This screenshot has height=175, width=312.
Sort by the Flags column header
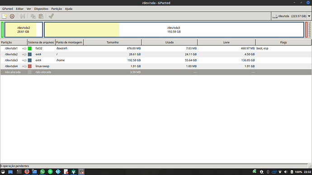(x=284, y=42)
